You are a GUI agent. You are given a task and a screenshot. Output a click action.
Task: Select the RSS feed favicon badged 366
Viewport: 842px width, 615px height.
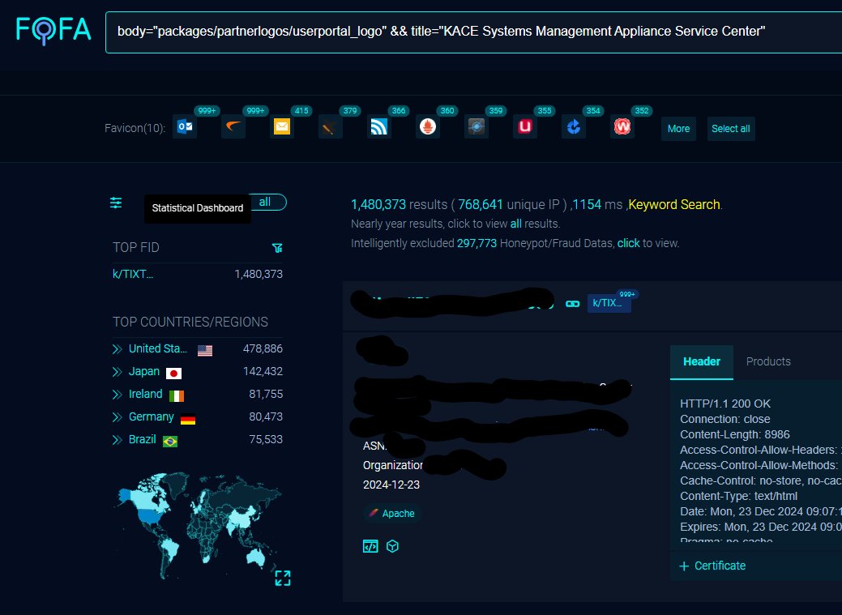point(379,126)
